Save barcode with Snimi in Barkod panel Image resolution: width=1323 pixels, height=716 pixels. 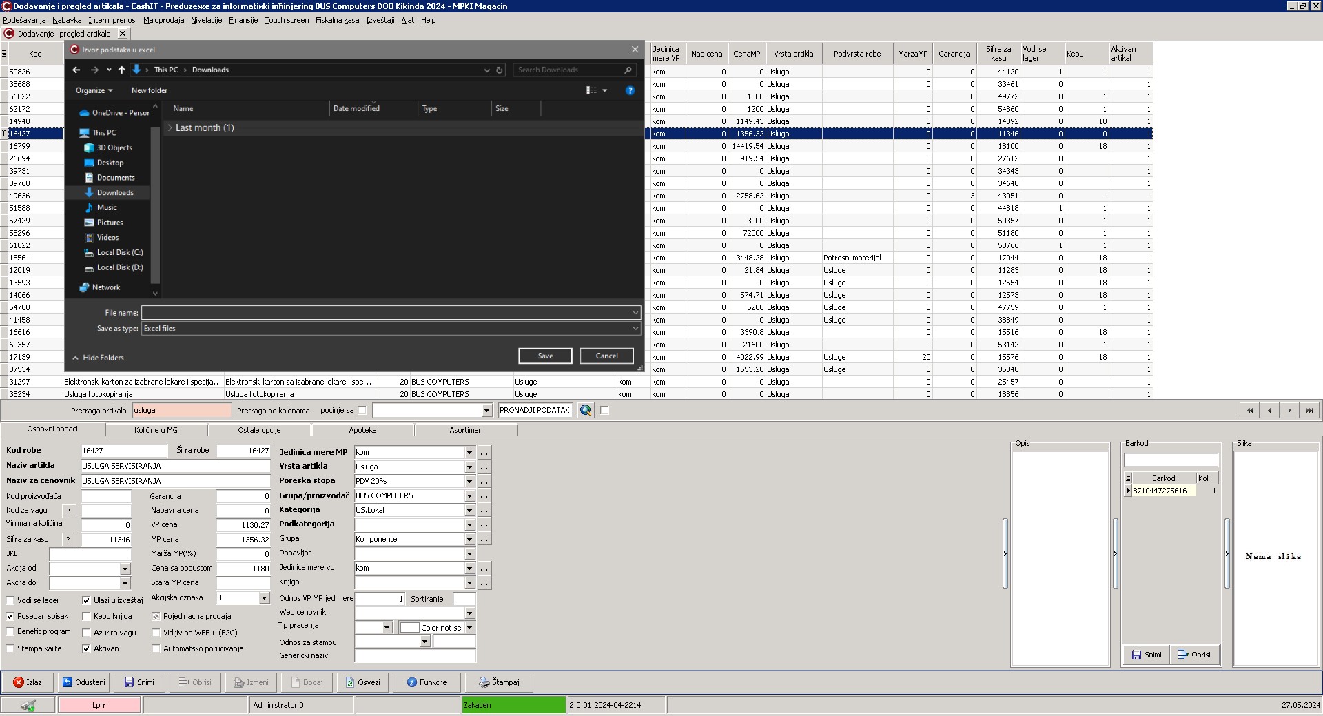(x=1147, y=655)
